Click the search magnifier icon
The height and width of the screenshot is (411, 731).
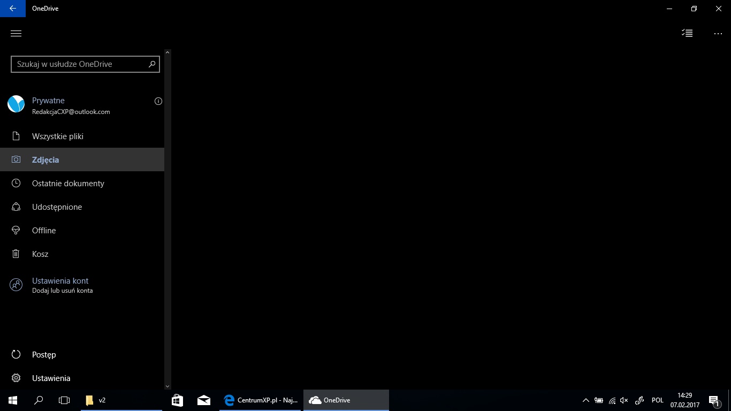click(152, 64)
